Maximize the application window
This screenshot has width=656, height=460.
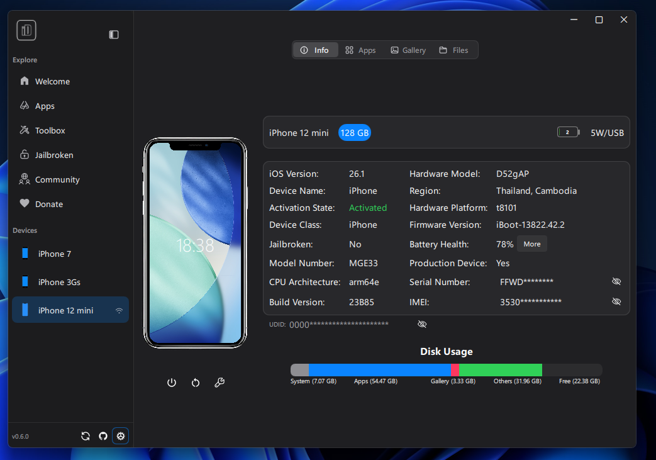(x=599, y=20)
